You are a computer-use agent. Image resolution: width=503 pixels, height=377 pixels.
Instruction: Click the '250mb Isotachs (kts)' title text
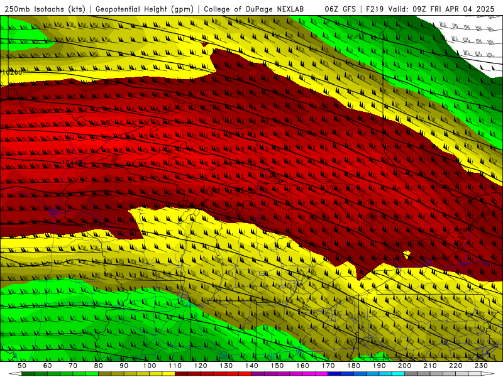coord(45,9)
